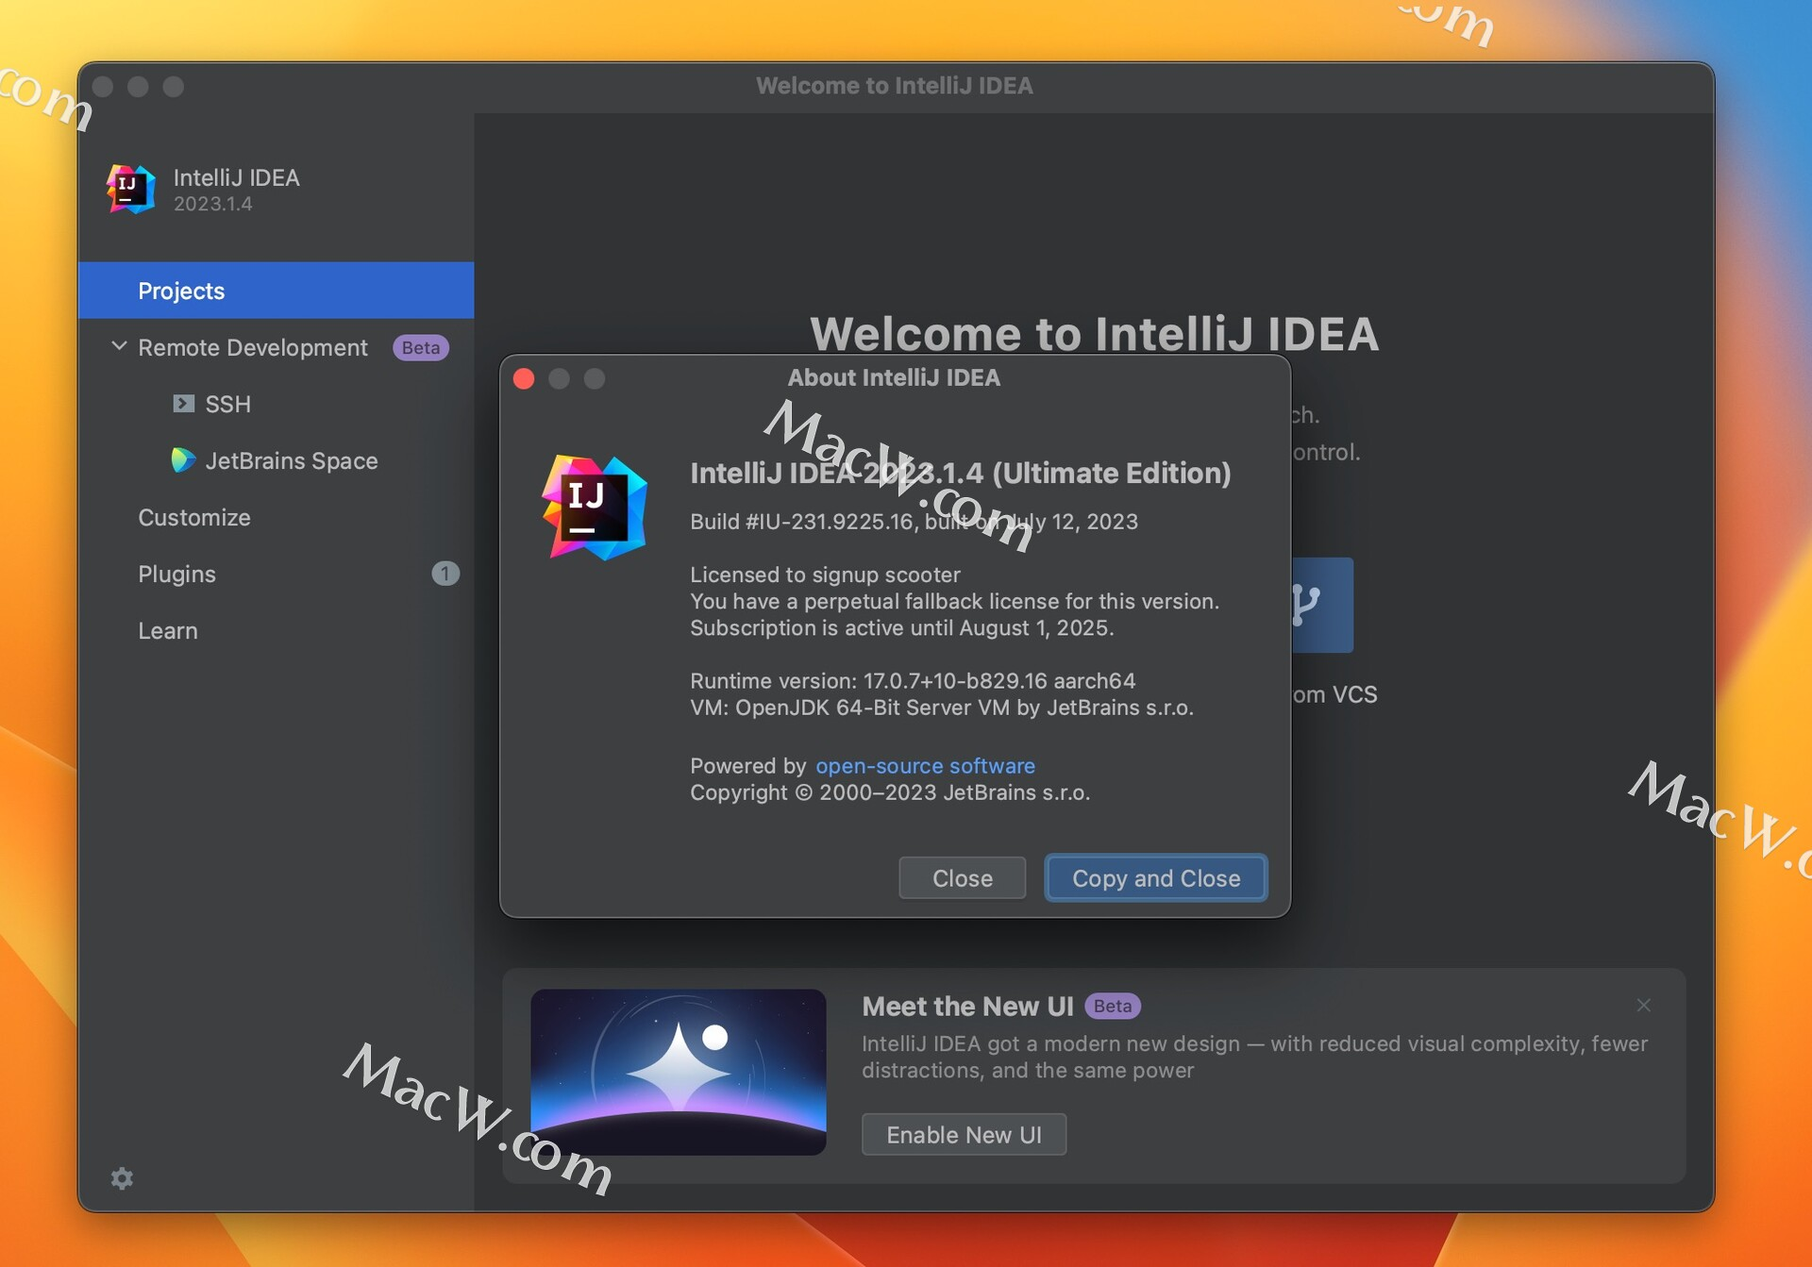The image size is (1812, 1267).
Task: Collapse the Remote Development section
Action: click(x=119, y=346)
